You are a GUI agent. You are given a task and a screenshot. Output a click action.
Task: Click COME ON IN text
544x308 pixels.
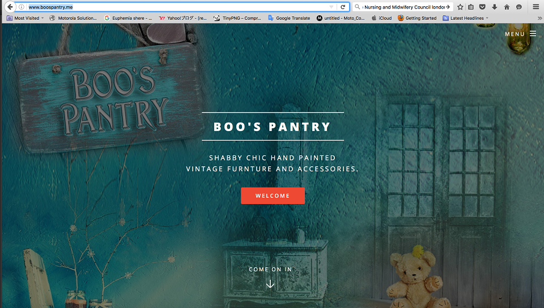(x=271, y=269)
